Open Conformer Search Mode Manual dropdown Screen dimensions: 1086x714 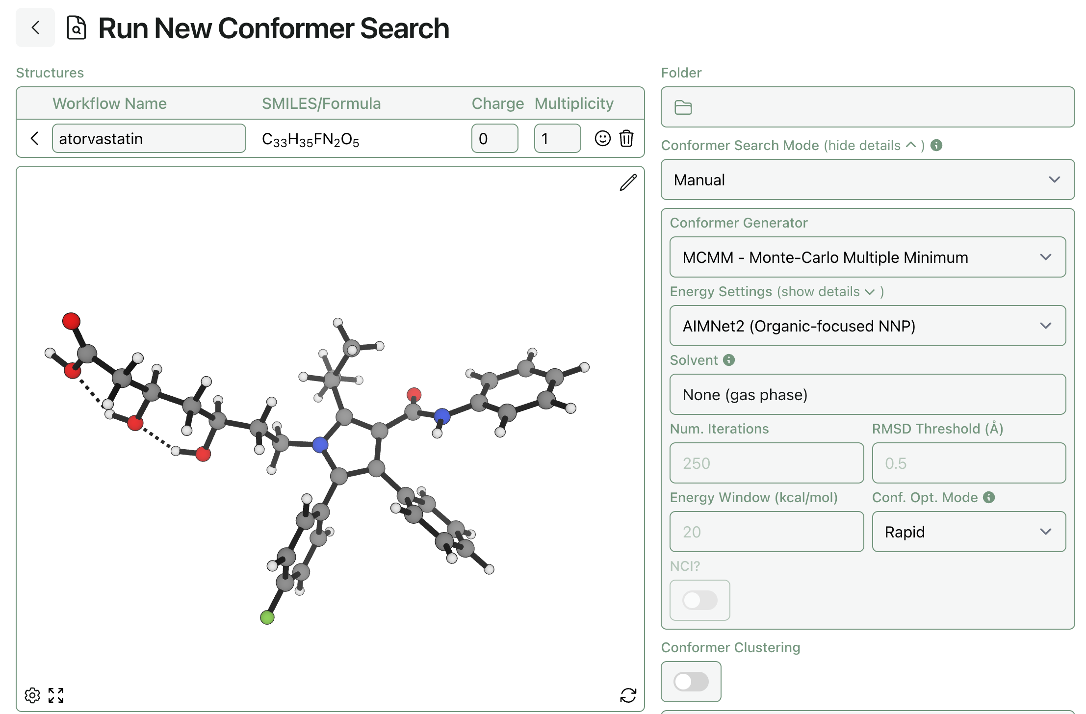[x=867, y=180]
